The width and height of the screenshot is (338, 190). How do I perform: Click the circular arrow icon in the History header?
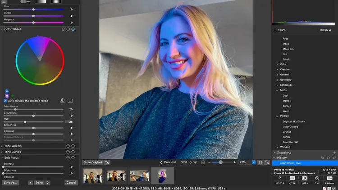[328, 158]
